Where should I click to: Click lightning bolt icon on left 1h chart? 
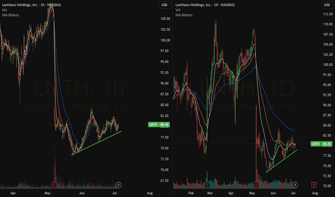pos(119,185)
